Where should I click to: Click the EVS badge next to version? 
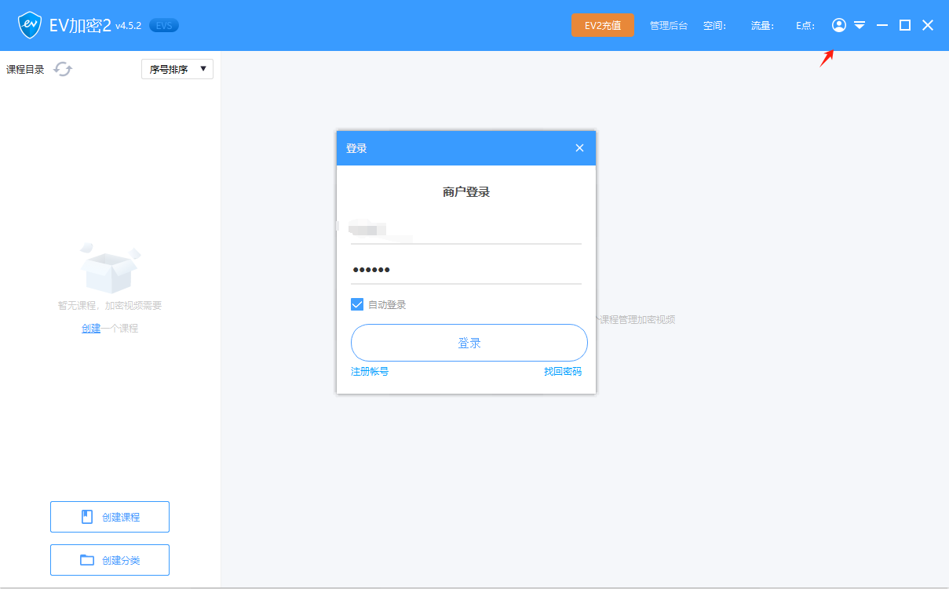[x=163, y=25]
